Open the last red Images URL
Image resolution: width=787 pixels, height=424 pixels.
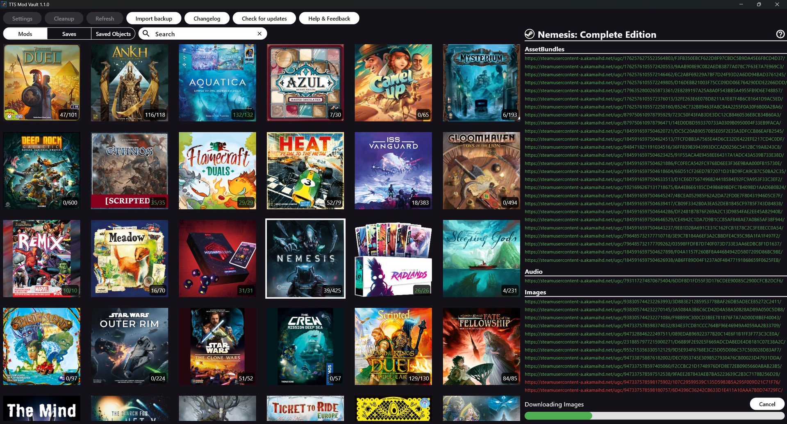(653, 390)
